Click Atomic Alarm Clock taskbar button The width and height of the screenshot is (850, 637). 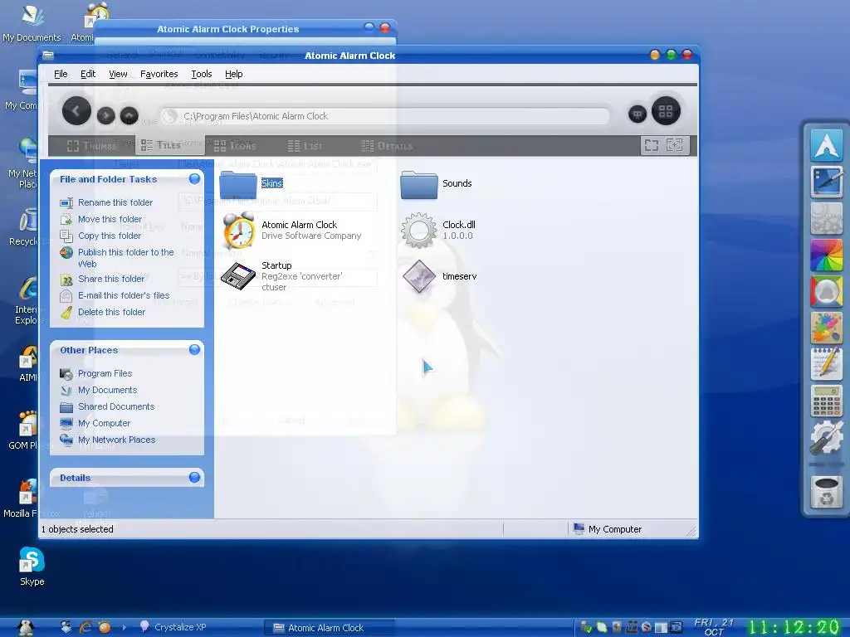tap(330, 627)
